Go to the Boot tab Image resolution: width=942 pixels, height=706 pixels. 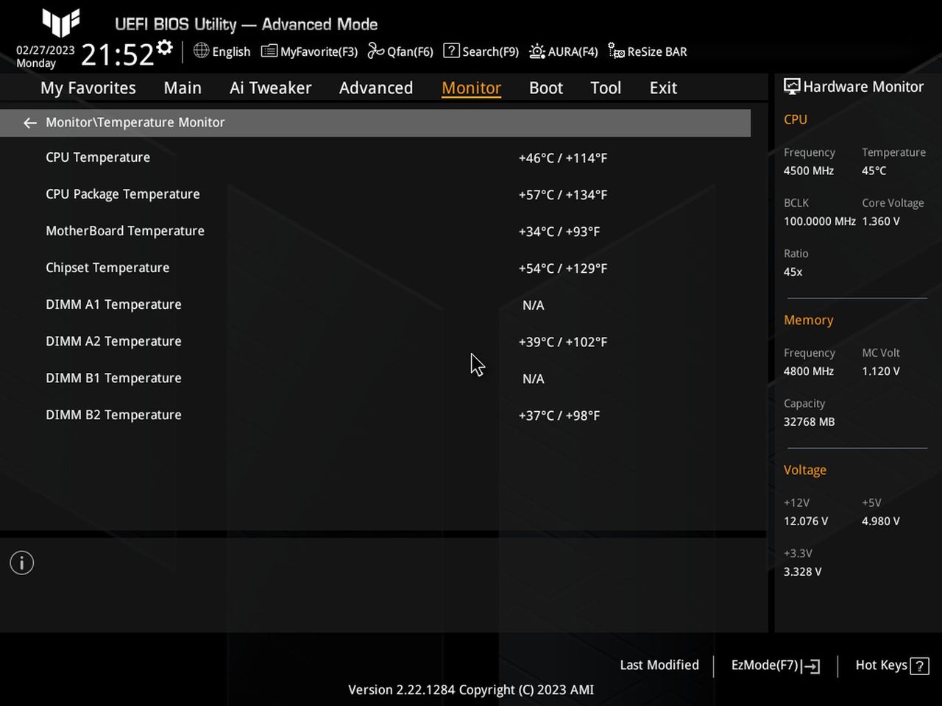point(546,88)
